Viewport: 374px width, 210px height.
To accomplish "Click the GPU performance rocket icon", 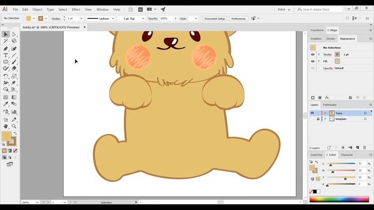I will (x=163, y=9).
